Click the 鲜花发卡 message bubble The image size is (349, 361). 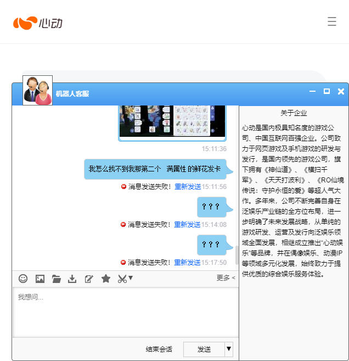coord(155,169)
